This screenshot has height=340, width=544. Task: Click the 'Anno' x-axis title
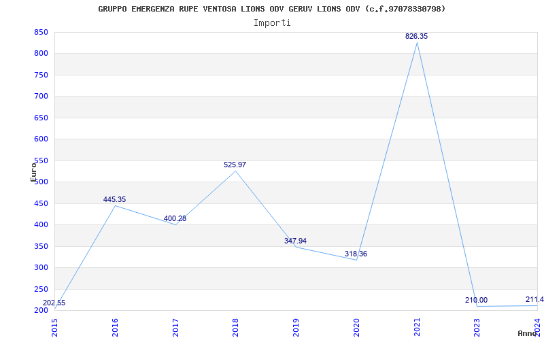[x=527, y=333]
